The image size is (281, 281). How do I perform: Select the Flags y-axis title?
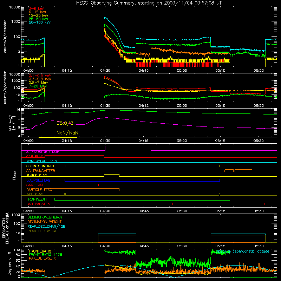[x=14, y=175]
